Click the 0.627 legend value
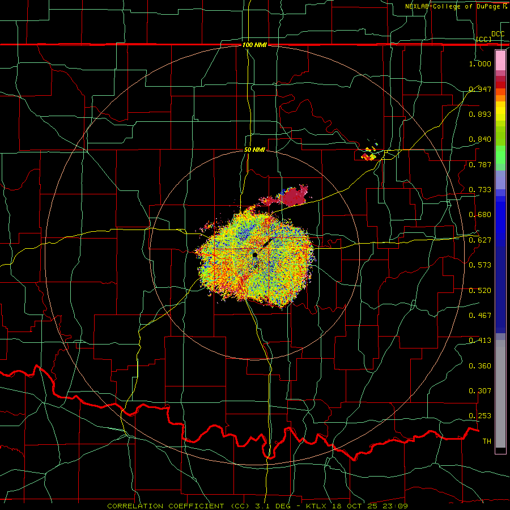Screen dimensions: 510x510 [480, 240]
